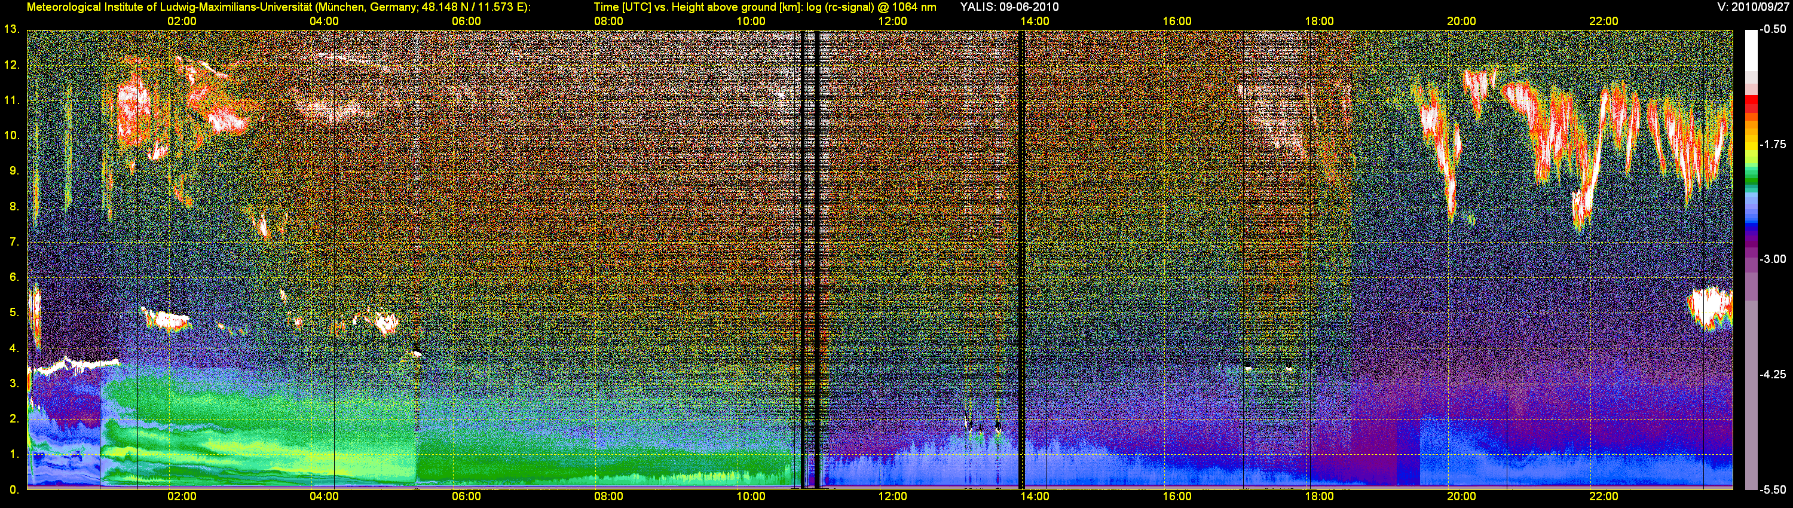
Task: Click the -3.00 value on the color scale
Action: point(1773,259)
